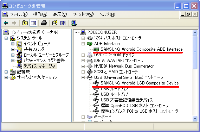Click the device list scroll down arrow
Screen dimensions: 200x132
click(x=195, y=118)
